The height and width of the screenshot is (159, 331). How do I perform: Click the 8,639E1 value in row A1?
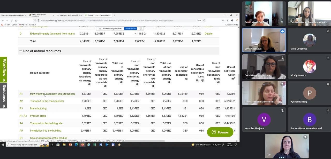[x=86, y=94]
